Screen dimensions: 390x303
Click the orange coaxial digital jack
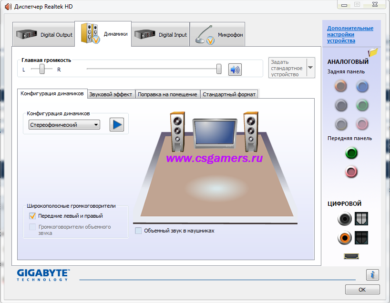345,238
